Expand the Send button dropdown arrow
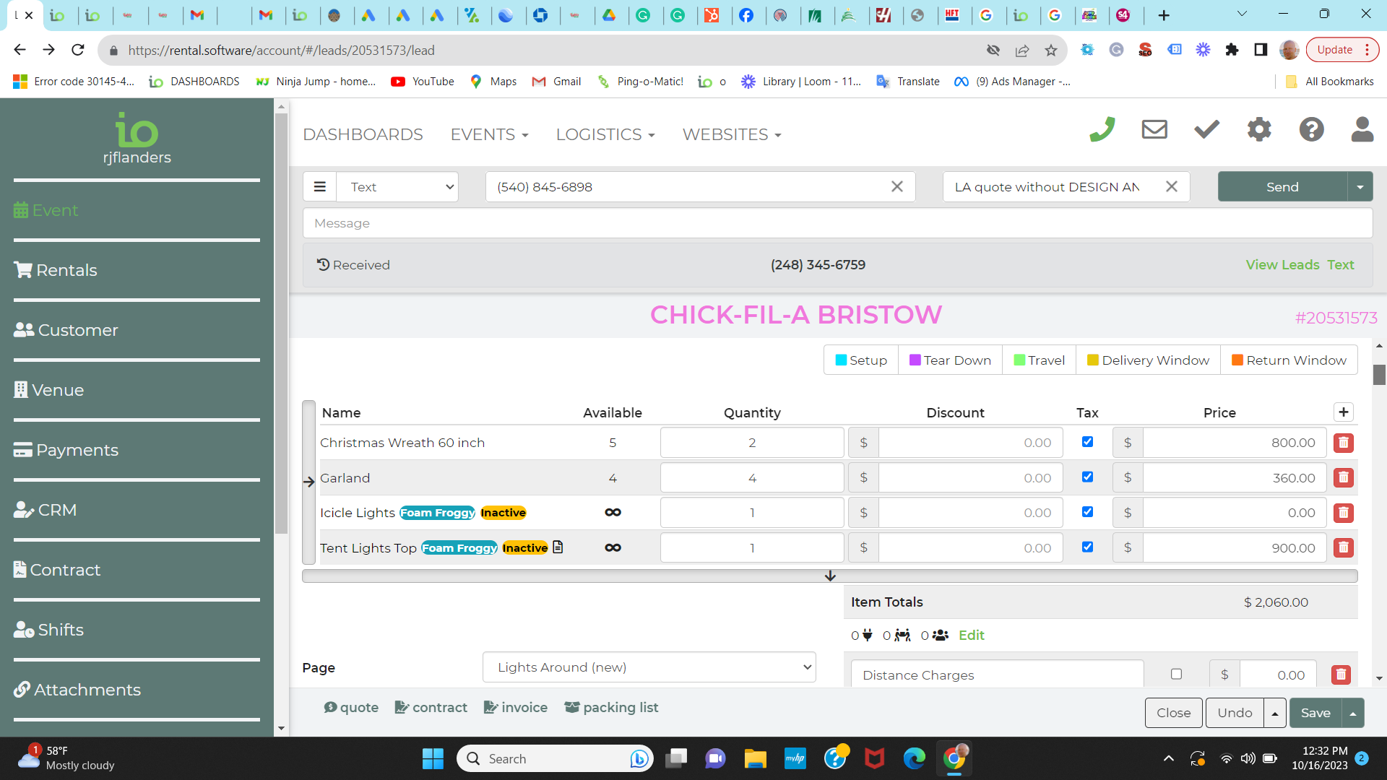This screenshot has width=1387, height=780. coord(1360,187)
